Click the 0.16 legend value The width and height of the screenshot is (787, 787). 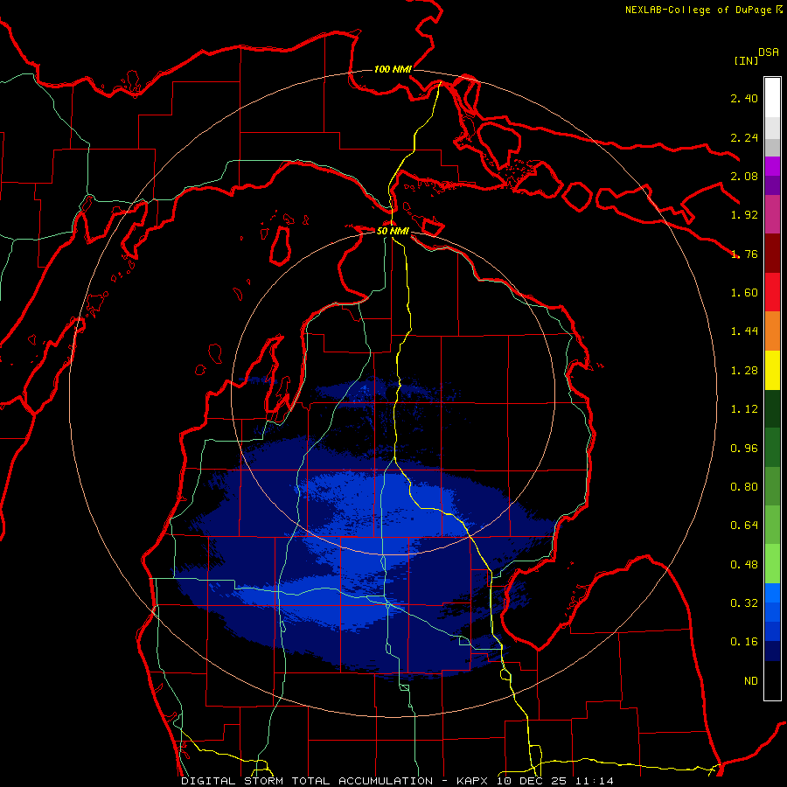coord(744,642)
